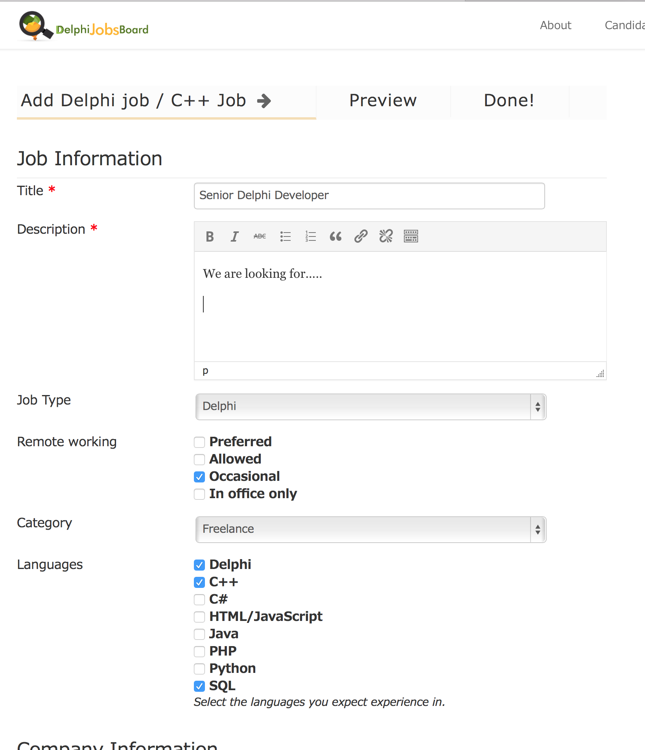The height and width of the screenshot is (750, 645).
Task: Apply italic formatting to description text
Action: pos(234,236)
